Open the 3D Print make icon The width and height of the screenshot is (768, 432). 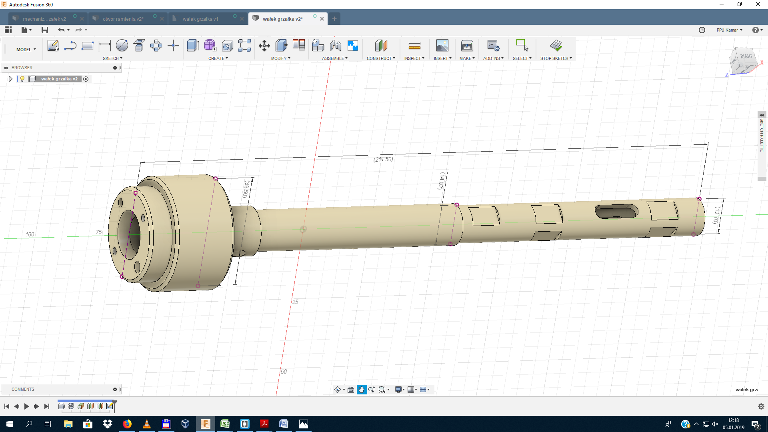tap(467, 46)
